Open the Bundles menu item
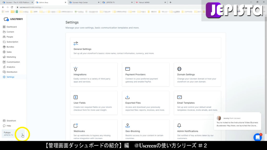Image resolution: width=267 pixels, height=150 pixels. pos(10,47)
